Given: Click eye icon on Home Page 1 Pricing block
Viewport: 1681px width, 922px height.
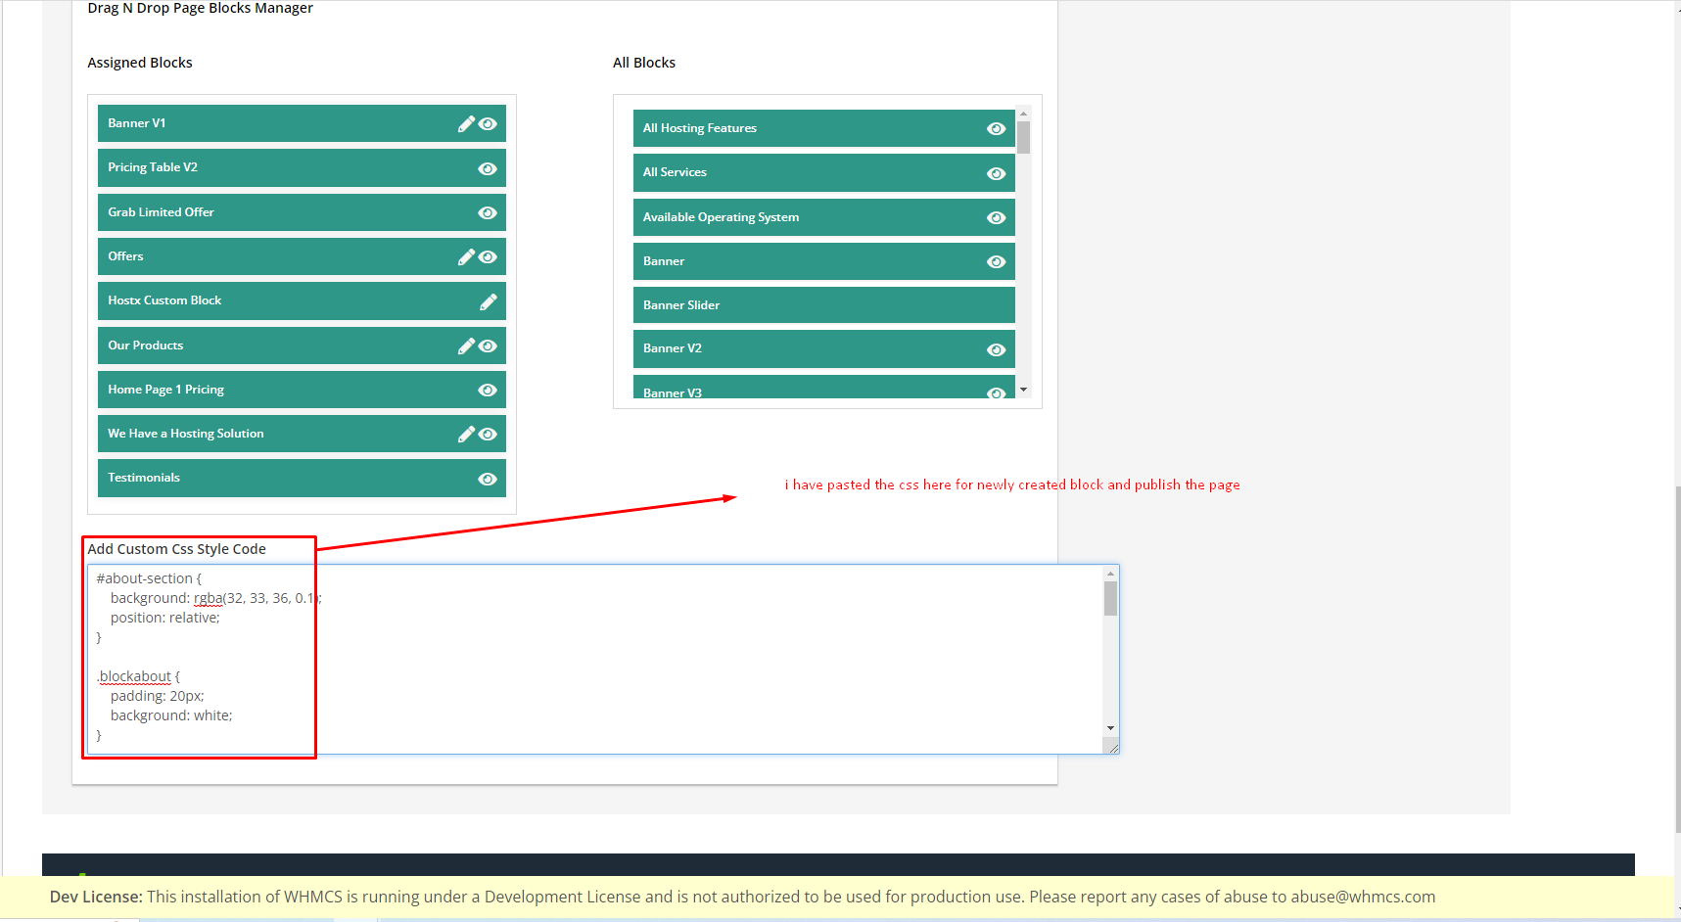Looking at the screenshot, I should (x=488, y=390).
